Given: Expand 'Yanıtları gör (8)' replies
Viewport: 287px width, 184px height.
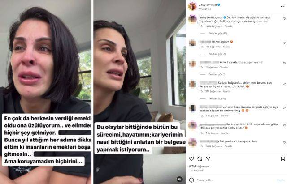Looking at the screenshot, I should point(217,98).
